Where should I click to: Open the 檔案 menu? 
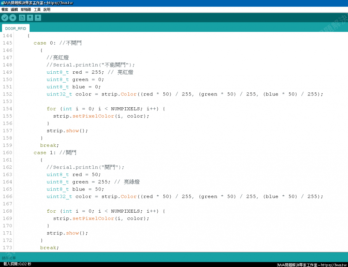click(x=5, y=10)
